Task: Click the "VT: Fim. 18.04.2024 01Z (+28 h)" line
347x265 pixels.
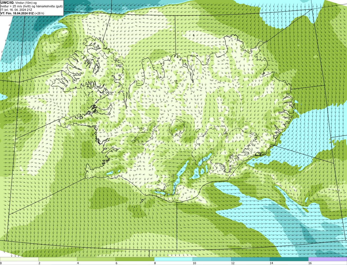Action: click(x=22, y=13)
